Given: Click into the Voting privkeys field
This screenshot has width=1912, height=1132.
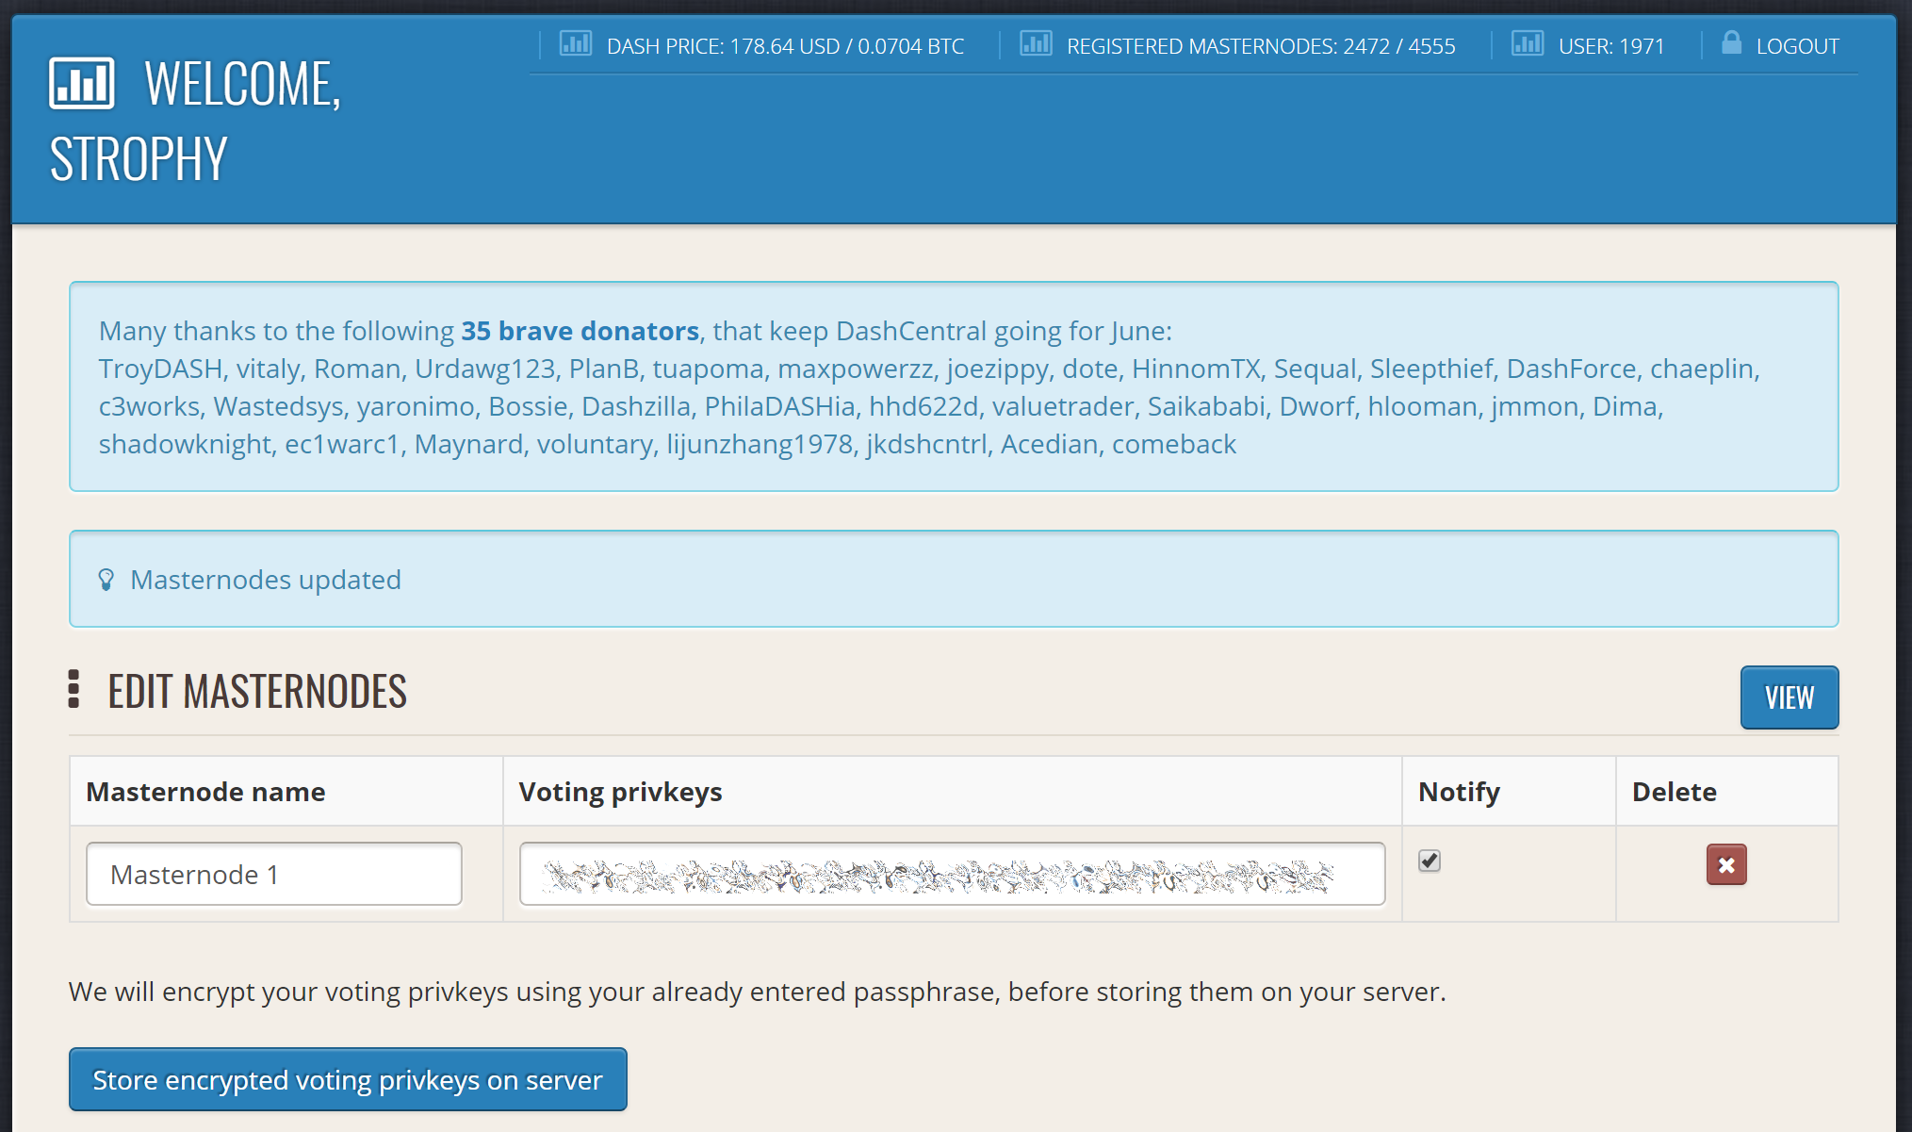Looking at the screenshot, I should (952, 874).
